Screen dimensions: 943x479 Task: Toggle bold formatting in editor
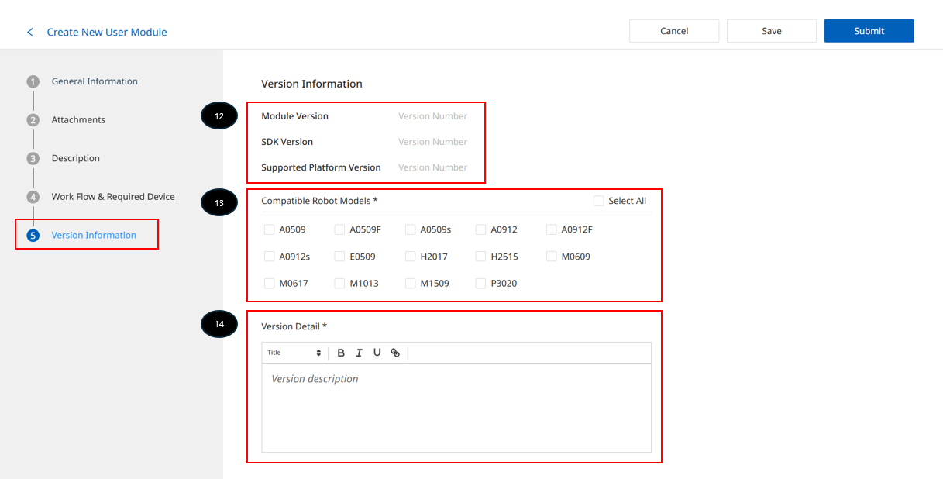(341, 353)
